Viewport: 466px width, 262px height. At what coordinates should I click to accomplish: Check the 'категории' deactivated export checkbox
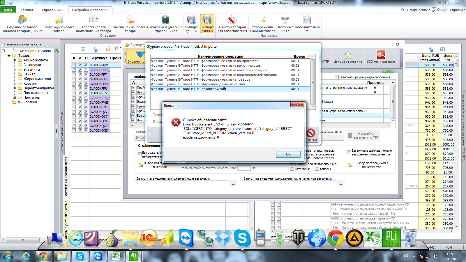(292, 169)
